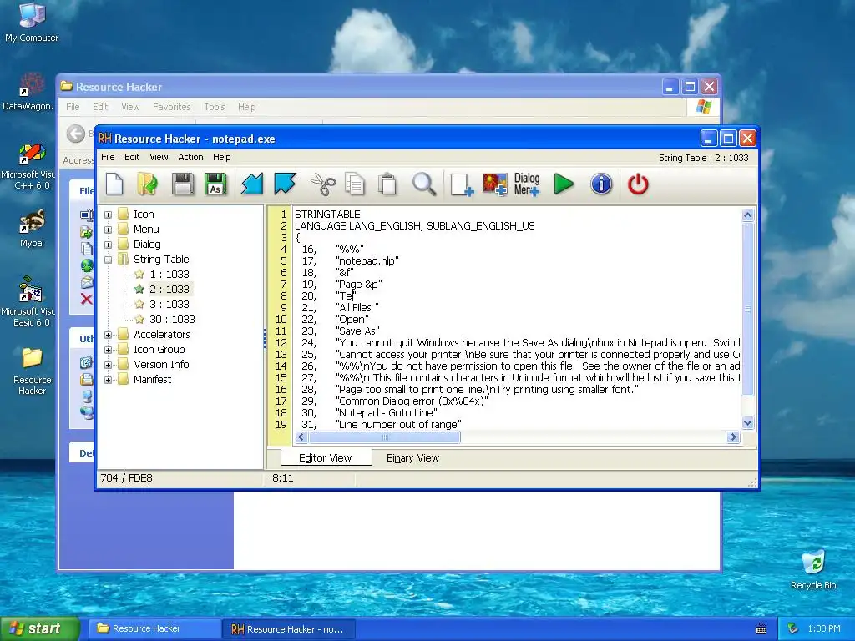Image resolution: width=855 pixels, height=641 pixels.
Task: Click the Dialog Menu merge toolbar icon
Action: point(527,184)
